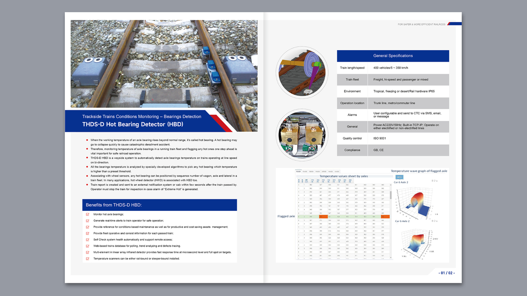The height and width of the screenshot is (296, 527).
Task: Click the small blue button above Car 6 graph
Action: [399, 177]
